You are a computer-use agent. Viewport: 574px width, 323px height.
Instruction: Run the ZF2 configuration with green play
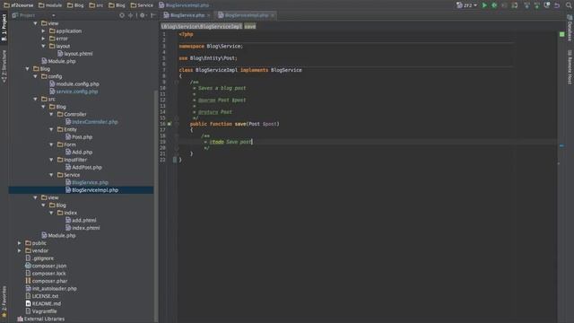click(484, 5)
